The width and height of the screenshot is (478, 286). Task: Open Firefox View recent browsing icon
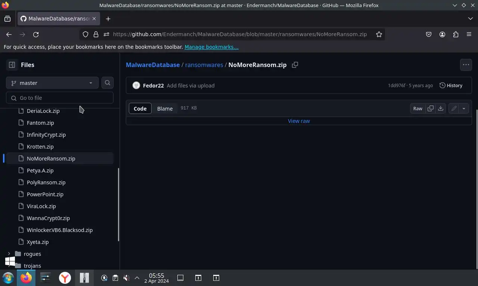pyautogui.click(x=7, y=19)
